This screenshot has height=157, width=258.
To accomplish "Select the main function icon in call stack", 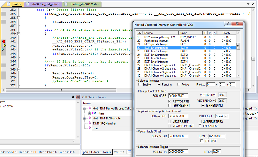I will click(90, 128).
